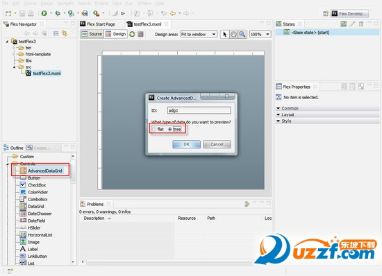The width and height of the screenshot is (382, 276).
Task: Click the delete state trash icon
Action: (361, 24)
